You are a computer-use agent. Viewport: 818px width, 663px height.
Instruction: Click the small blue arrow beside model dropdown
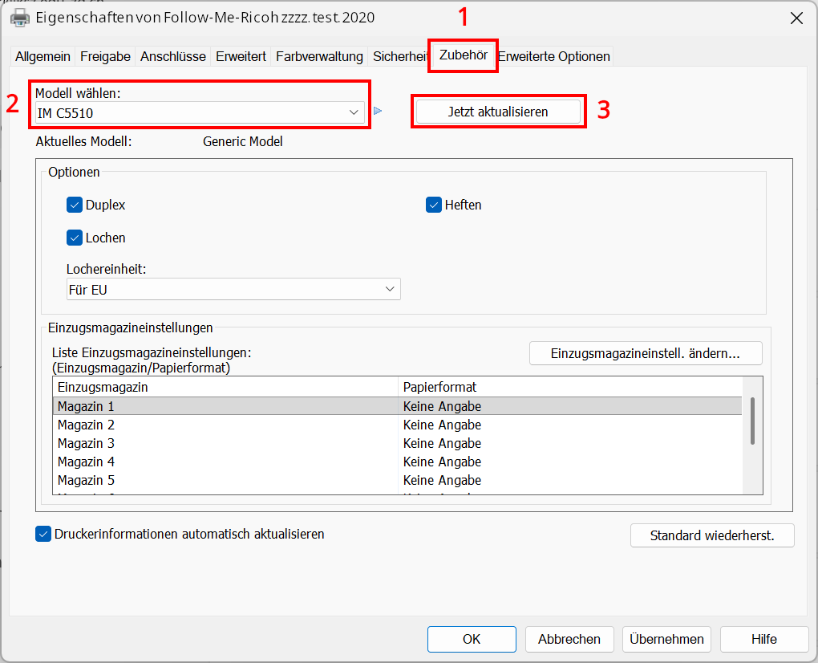click(378, 112)
